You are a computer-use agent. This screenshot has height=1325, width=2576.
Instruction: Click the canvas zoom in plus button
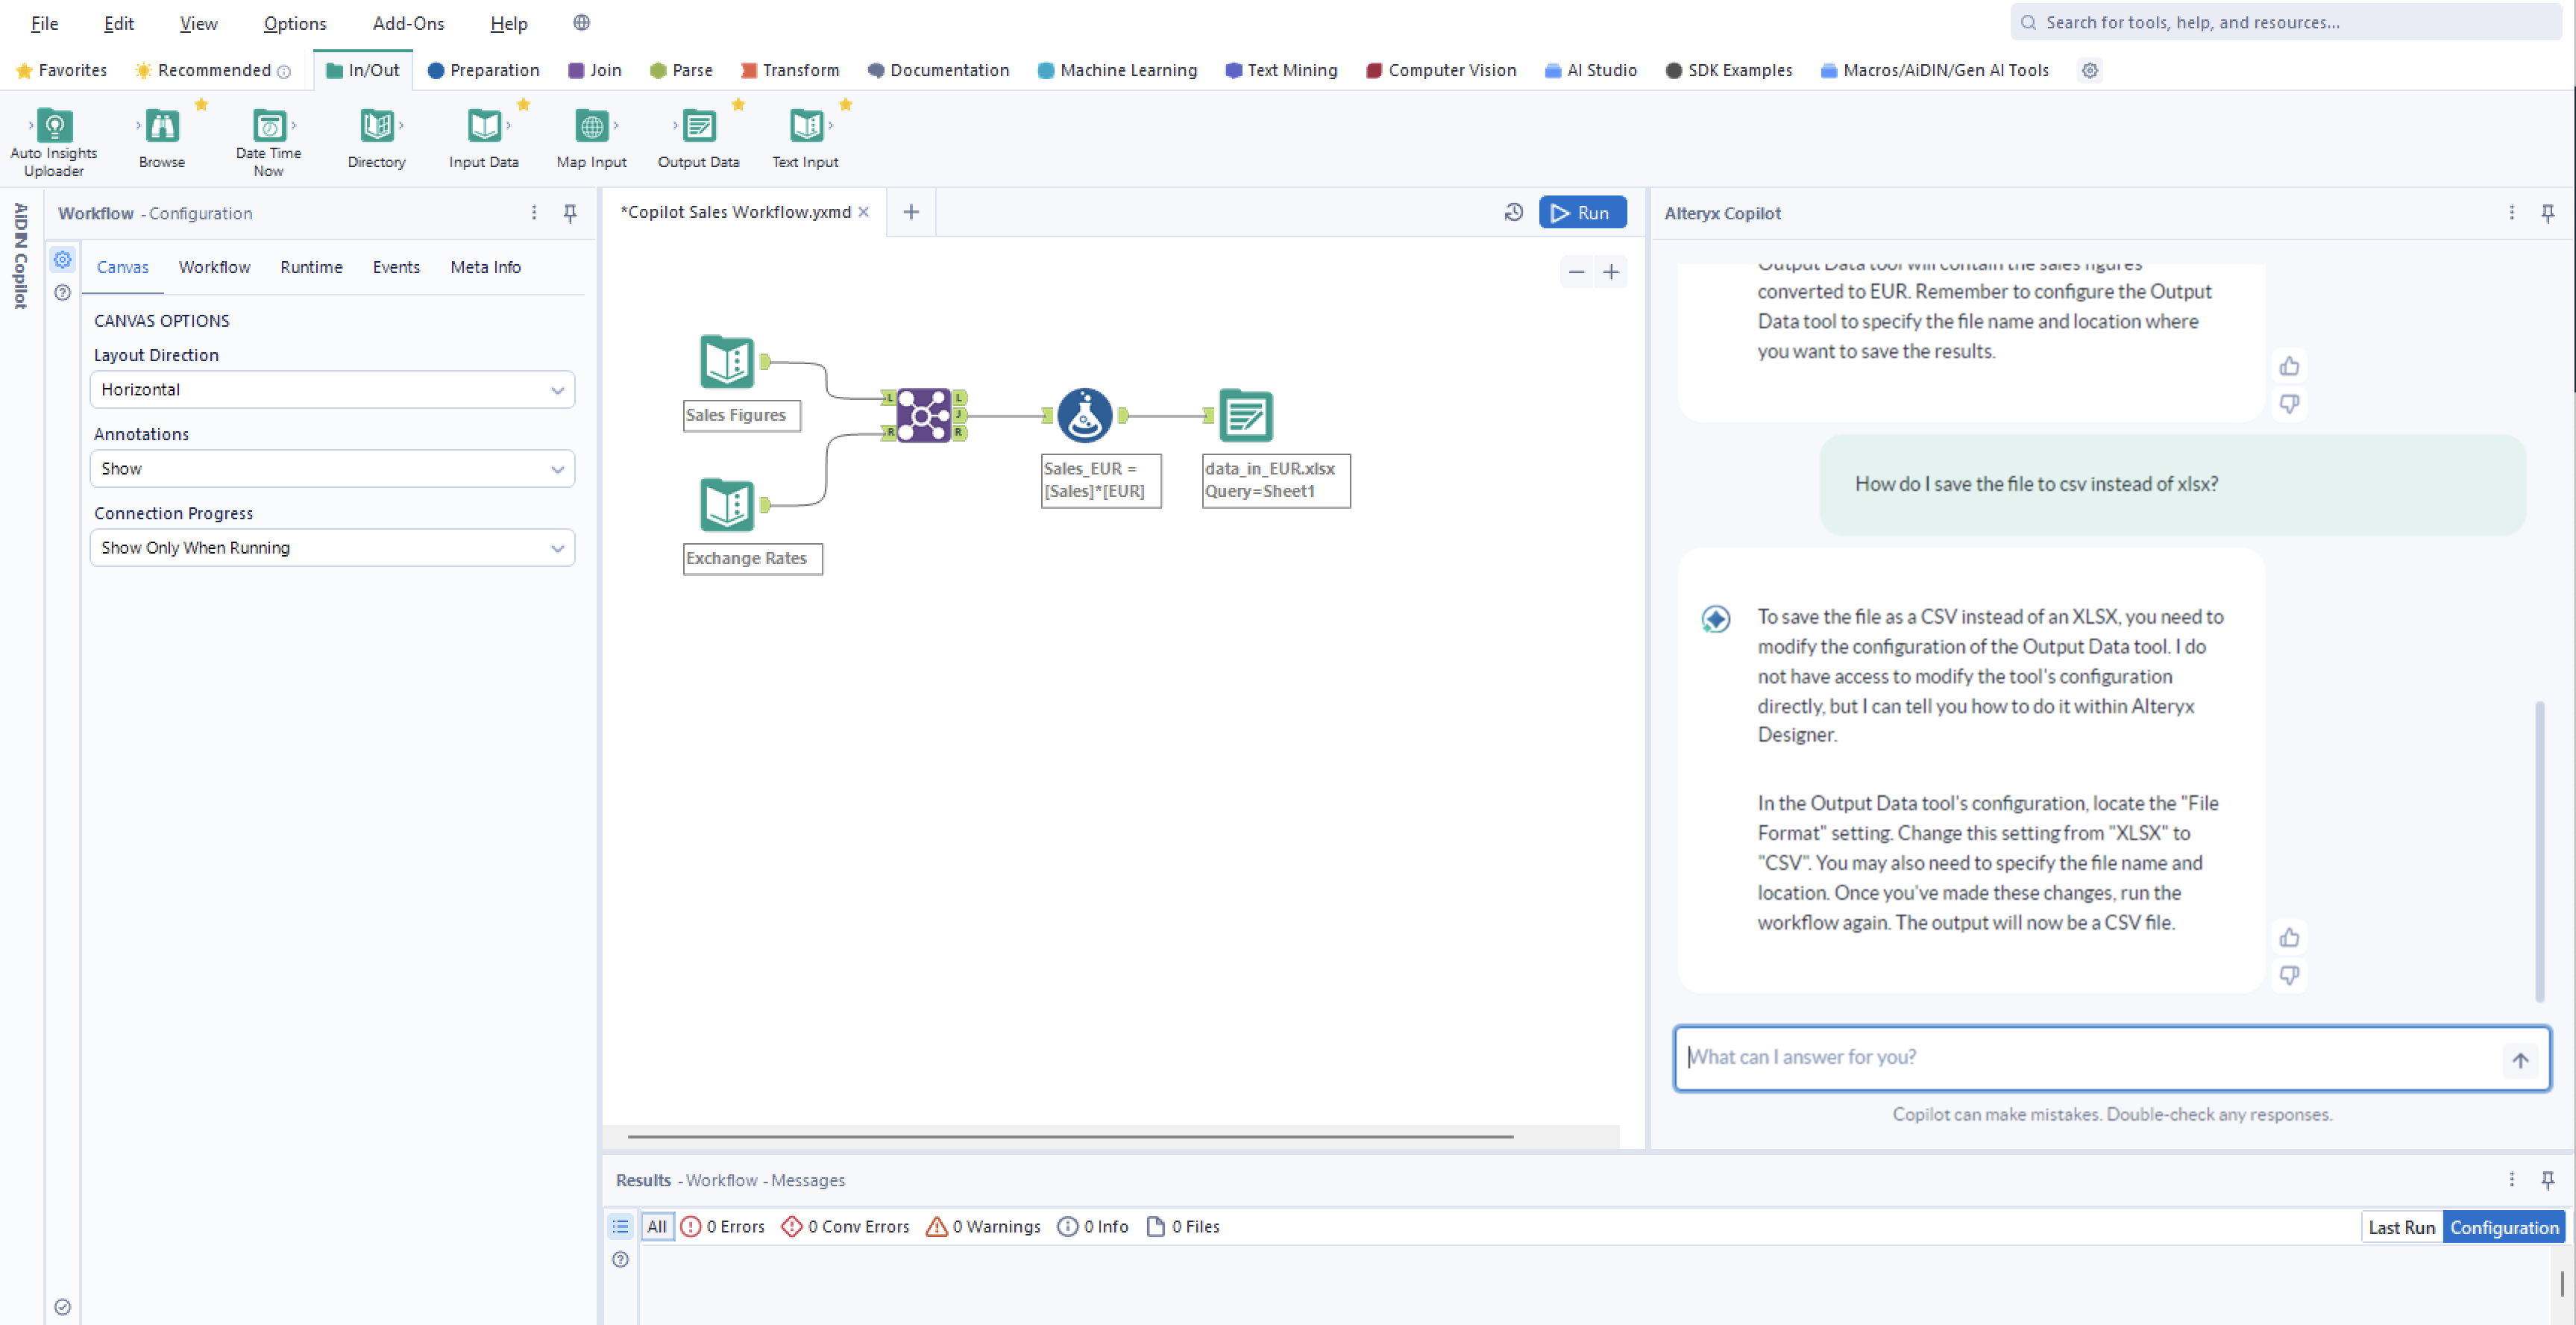pos(1611,272)
